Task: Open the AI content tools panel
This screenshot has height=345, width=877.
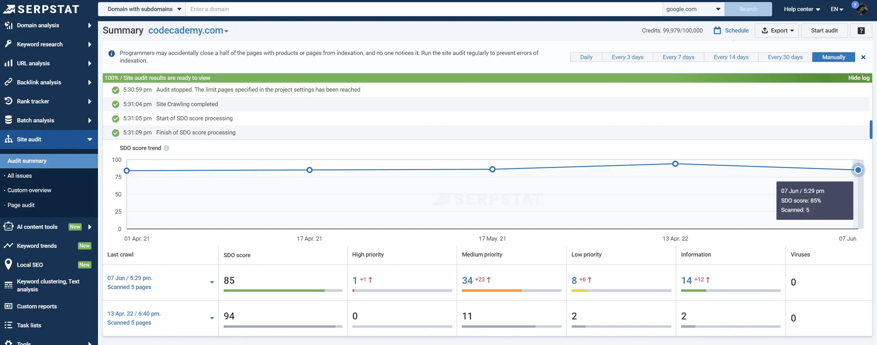Action: (x=37, y=227)
